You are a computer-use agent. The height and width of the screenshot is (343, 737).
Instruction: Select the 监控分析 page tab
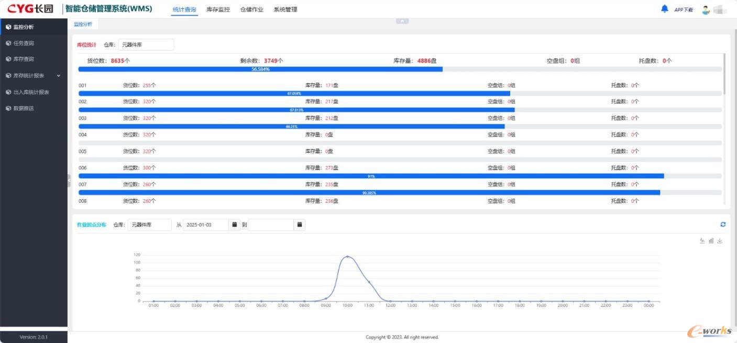83,24
